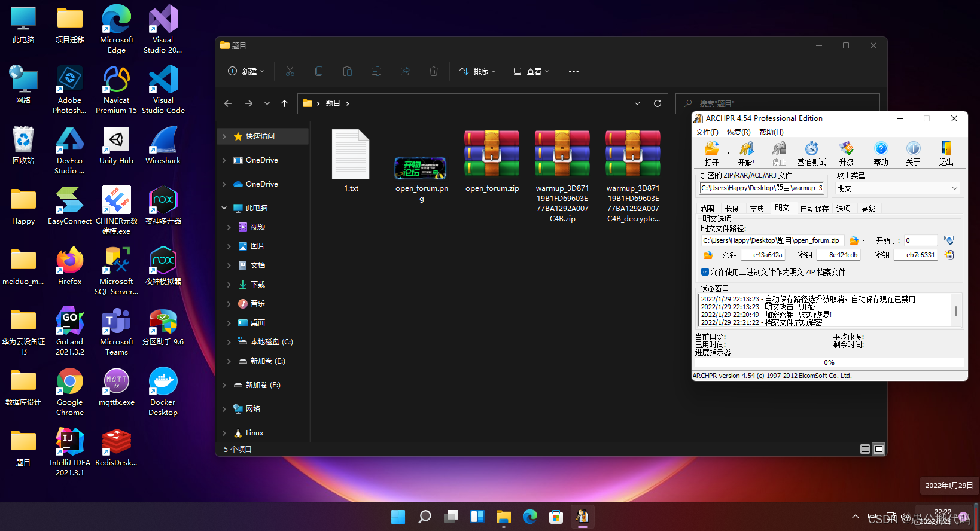Click the ARCHPR Upgrade (升级) icon
The height and width of the screenshot is (531, 980).
846,148
